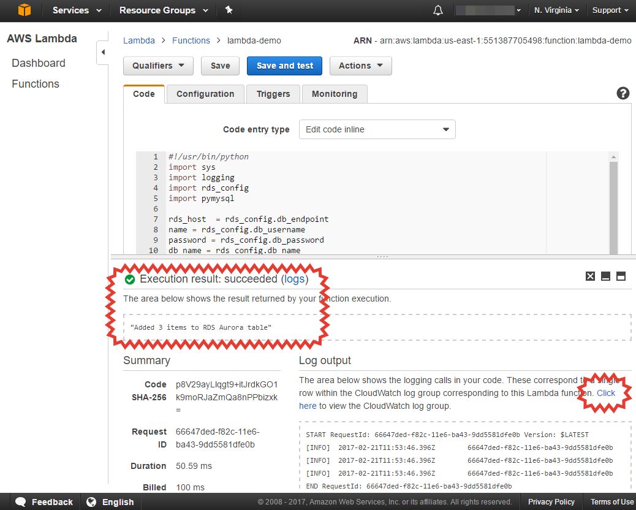Screen dimensions: 636x510
Task: Click the AWS Lambda sidebar heading
Action: [42, 39]
